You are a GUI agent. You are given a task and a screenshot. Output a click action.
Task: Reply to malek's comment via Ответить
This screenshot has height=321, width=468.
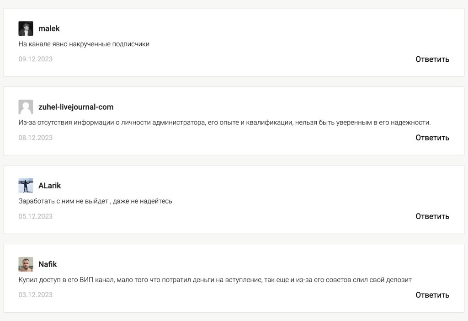[432, 59]
